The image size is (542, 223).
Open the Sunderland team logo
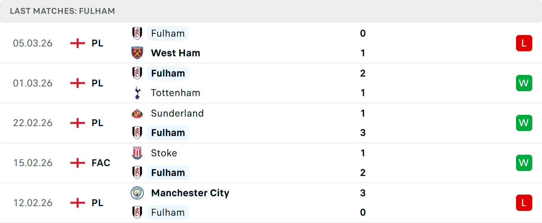pos(137,113)
